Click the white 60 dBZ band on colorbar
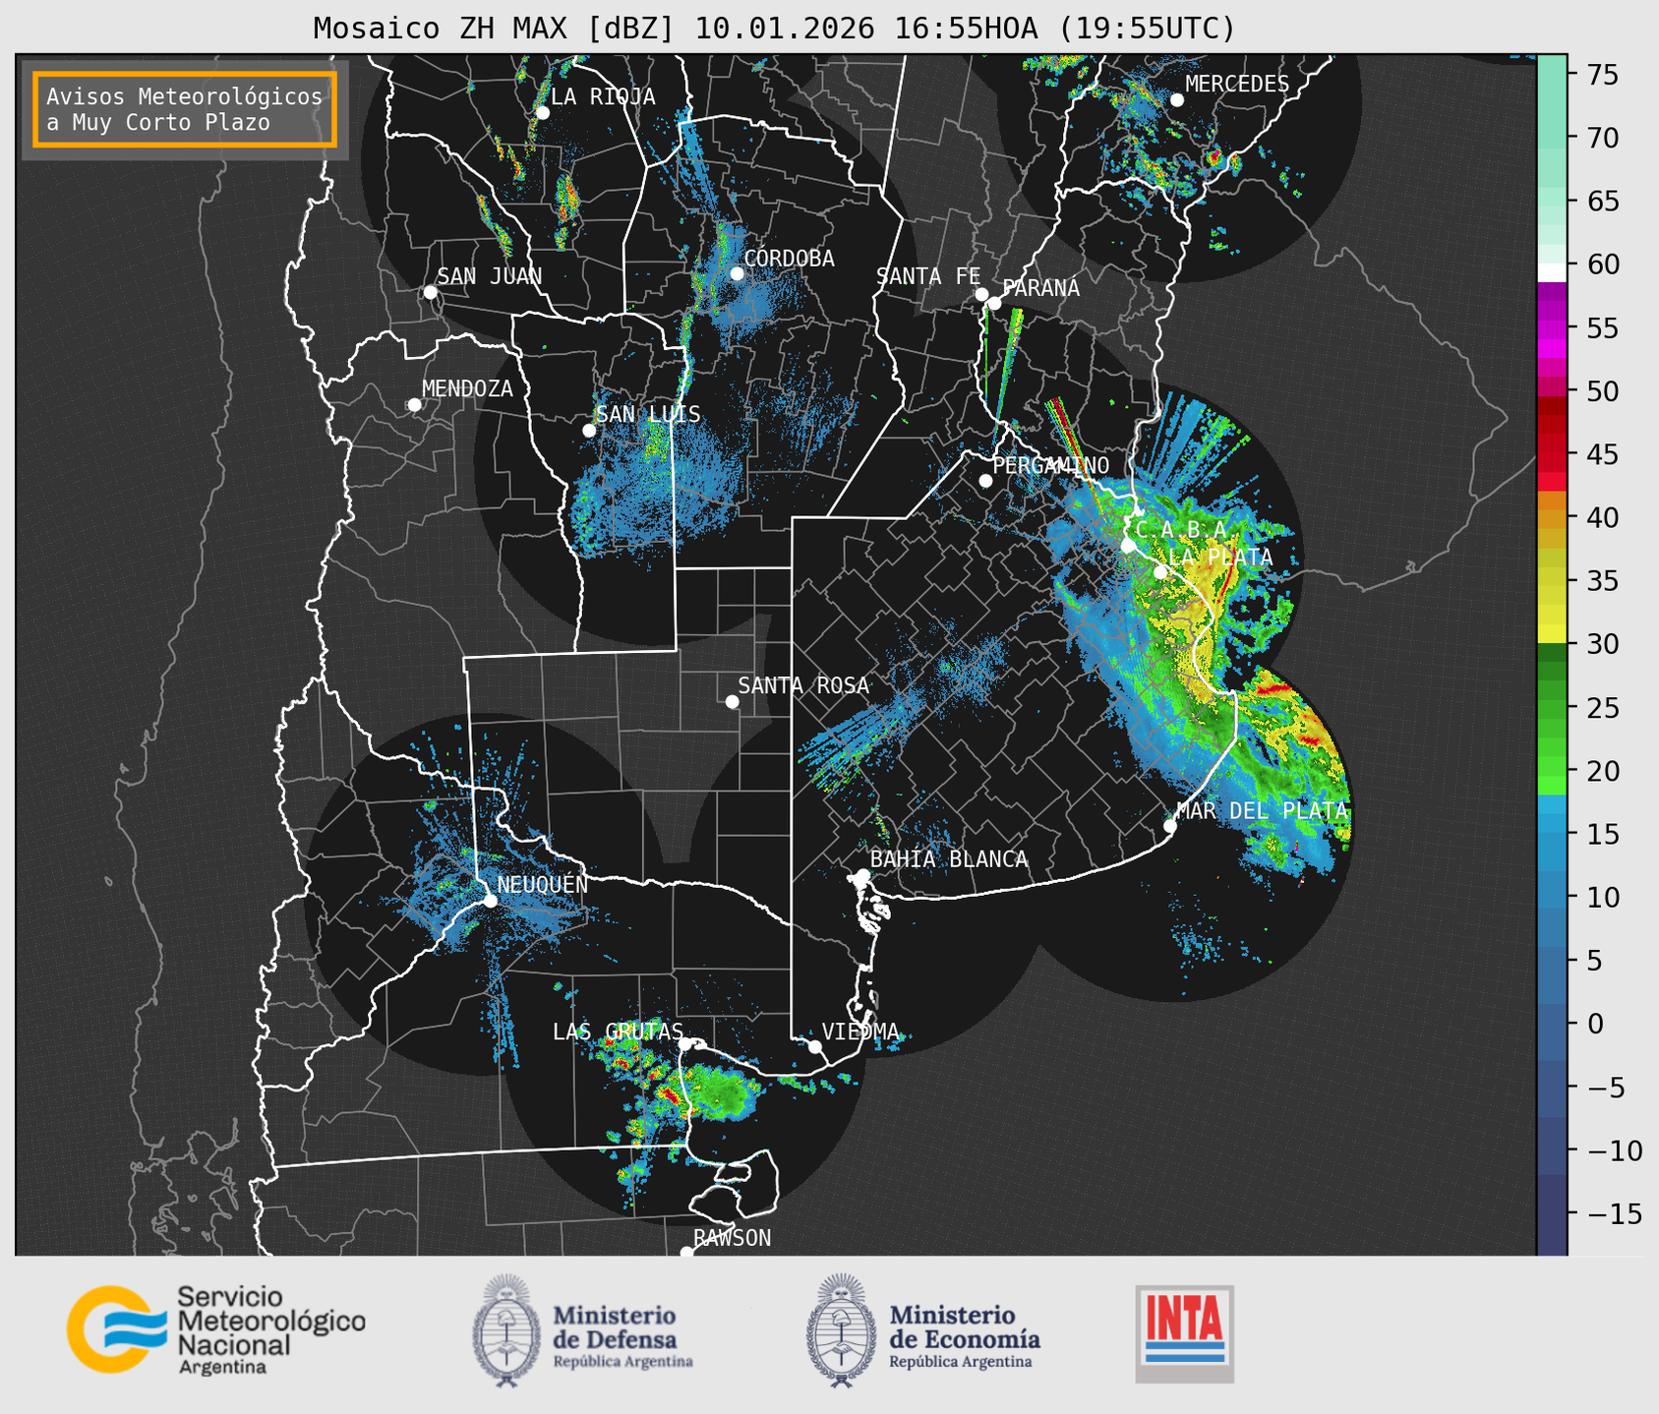 [x=1551, y=271]
